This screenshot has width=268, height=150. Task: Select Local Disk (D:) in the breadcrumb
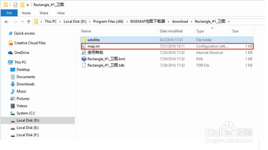(75, 22)
